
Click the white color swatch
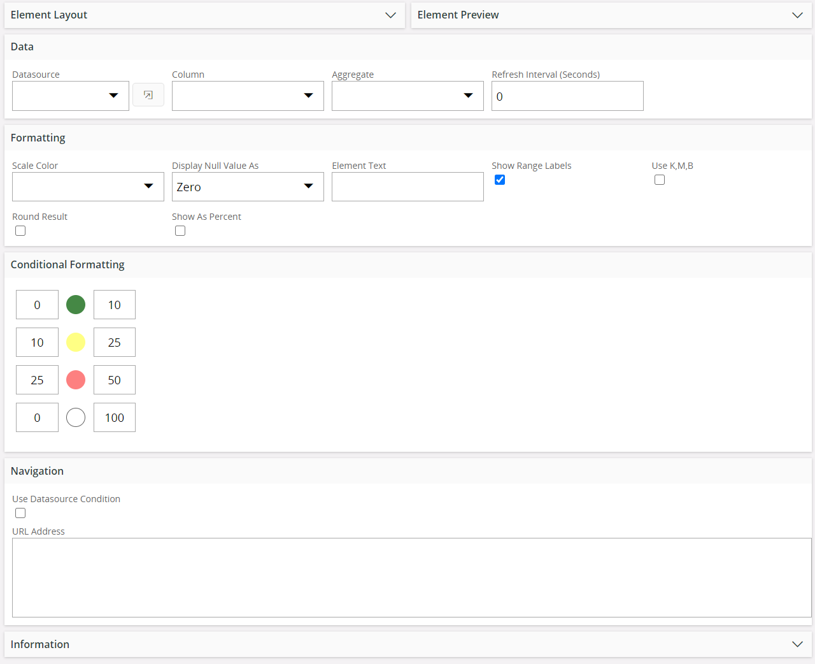click(x=76, y=417)
